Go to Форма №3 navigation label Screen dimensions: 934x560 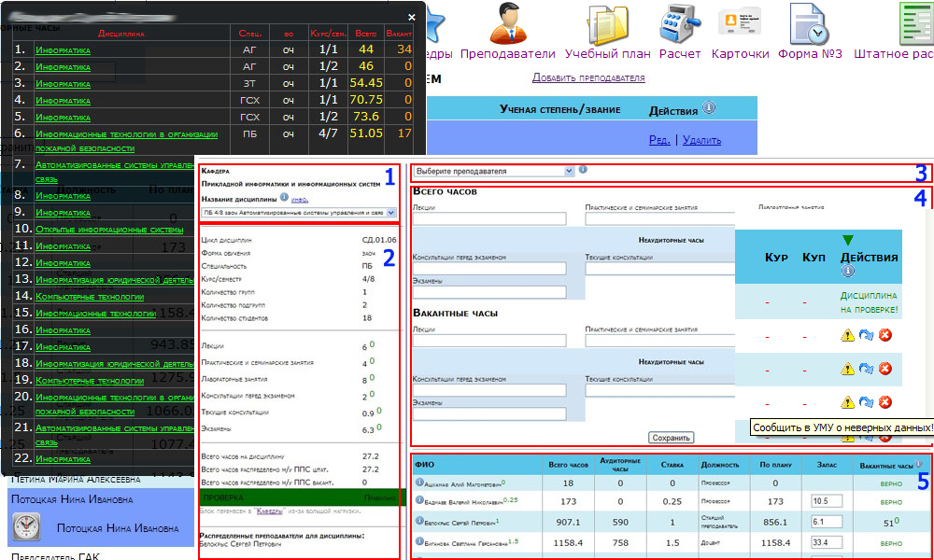810,53
